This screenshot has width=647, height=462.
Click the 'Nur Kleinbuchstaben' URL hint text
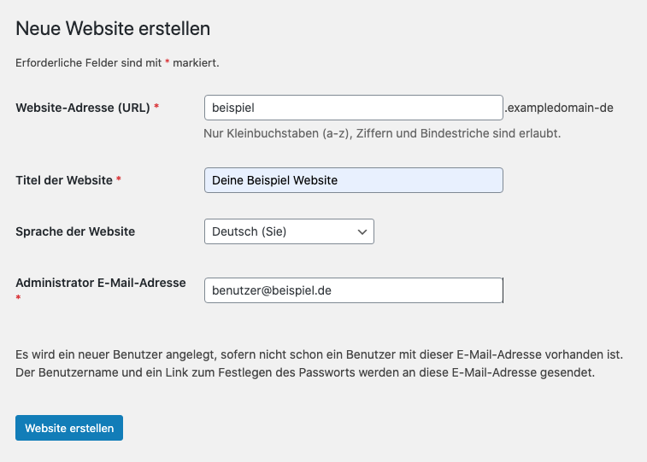point(382,133)
